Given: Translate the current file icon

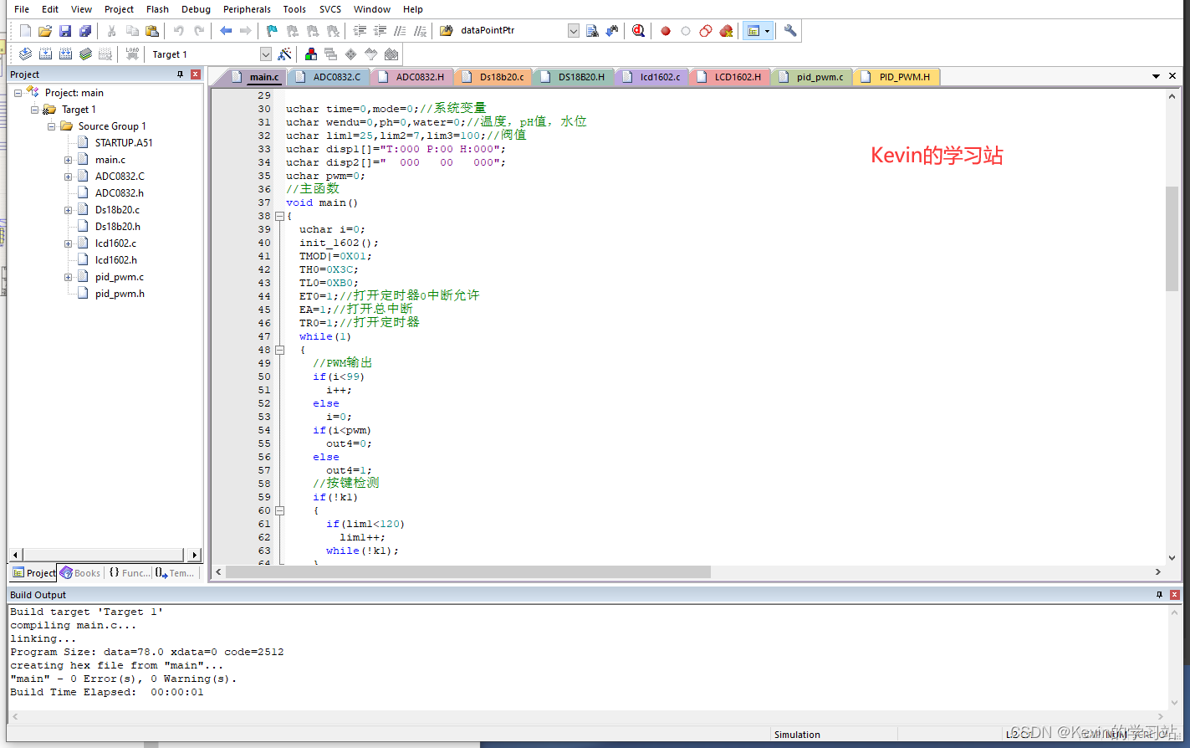Looking at the screenshot, I should click(25, 54).
